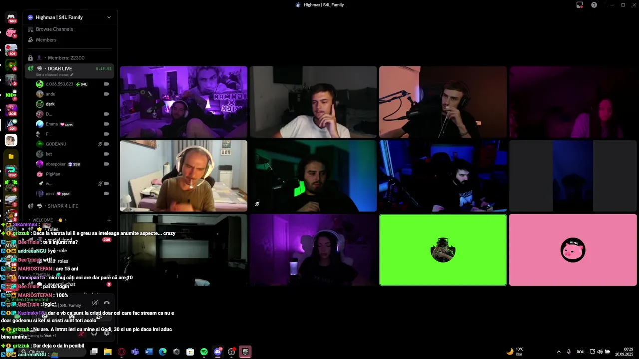Focus the white t-shirt man video tile
The height and width of the screenshot is (359, 639).
[x=313, y=102]
